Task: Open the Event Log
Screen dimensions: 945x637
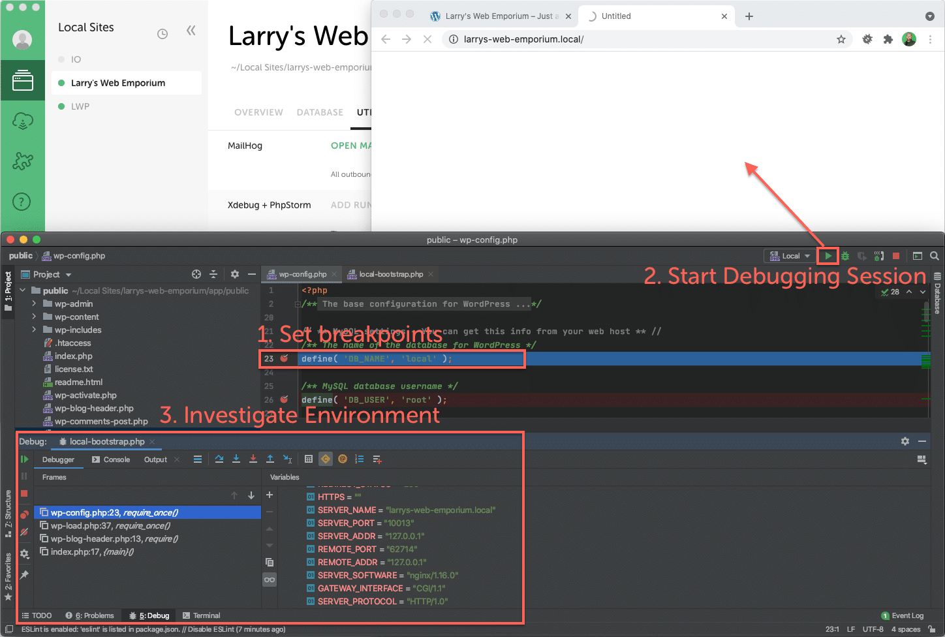Action: tap(903, 615)
